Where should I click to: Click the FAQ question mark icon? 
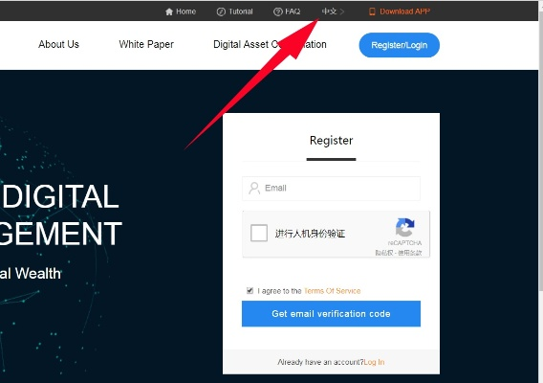278,11
